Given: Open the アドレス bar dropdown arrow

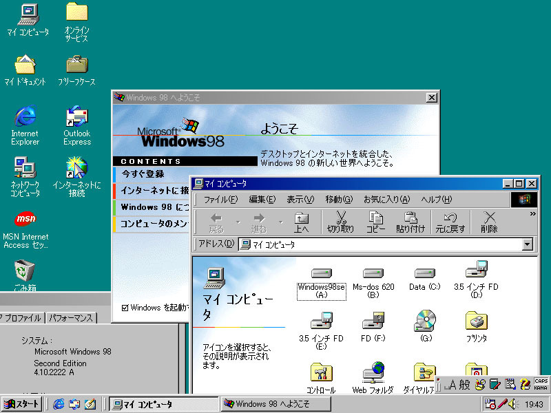Looking at the screenshot, I should pyautogui.click(x=528, y=244).
